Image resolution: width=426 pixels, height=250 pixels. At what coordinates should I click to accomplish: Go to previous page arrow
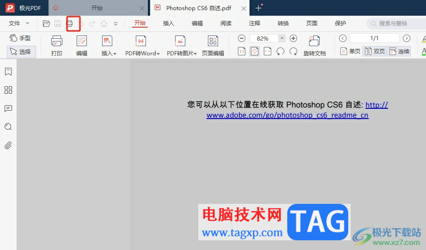(x=343, y=38)
